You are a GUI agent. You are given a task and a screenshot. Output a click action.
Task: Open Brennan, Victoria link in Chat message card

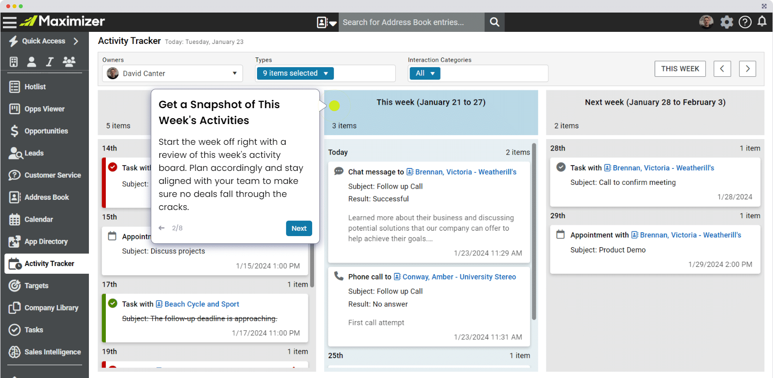coord(466,172)
